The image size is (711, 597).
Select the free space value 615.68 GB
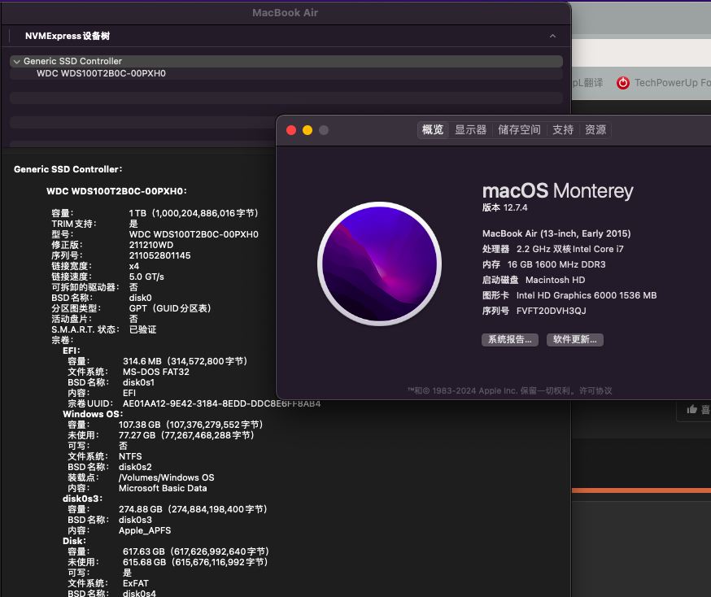coord(195,562)
